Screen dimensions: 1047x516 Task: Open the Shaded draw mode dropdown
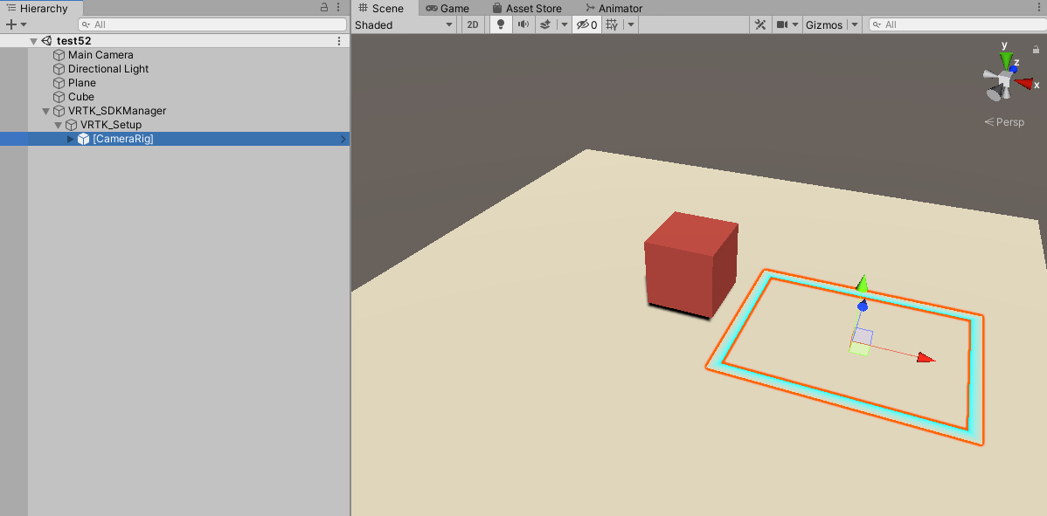point(404,24)
